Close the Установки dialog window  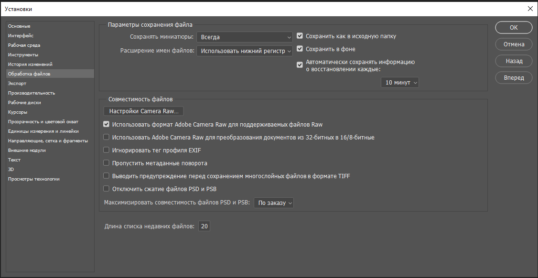[x=530, y=9]
